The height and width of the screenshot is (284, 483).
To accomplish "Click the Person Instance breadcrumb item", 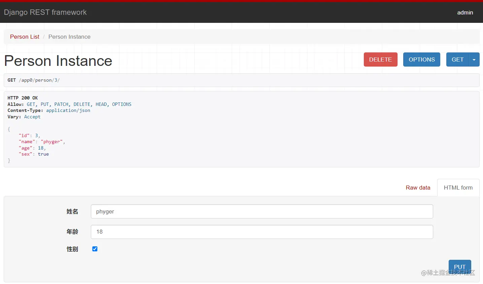I will (x=69, y=37).
